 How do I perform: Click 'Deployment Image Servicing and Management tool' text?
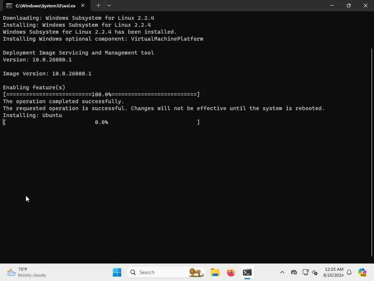[78, 53]
